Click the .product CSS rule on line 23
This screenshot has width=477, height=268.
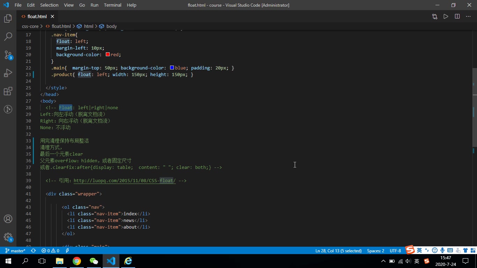coord(122,74)
